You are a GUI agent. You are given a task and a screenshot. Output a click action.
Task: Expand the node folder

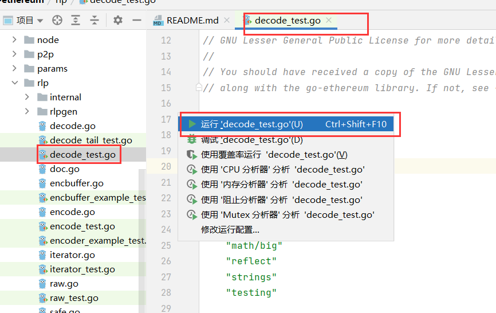(14, 40)
